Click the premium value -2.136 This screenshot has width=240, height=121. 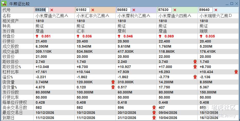(205, 77)
